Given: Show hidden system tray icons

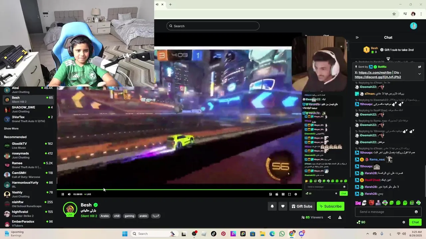Looking at the screenshot, I should (367, 234).
